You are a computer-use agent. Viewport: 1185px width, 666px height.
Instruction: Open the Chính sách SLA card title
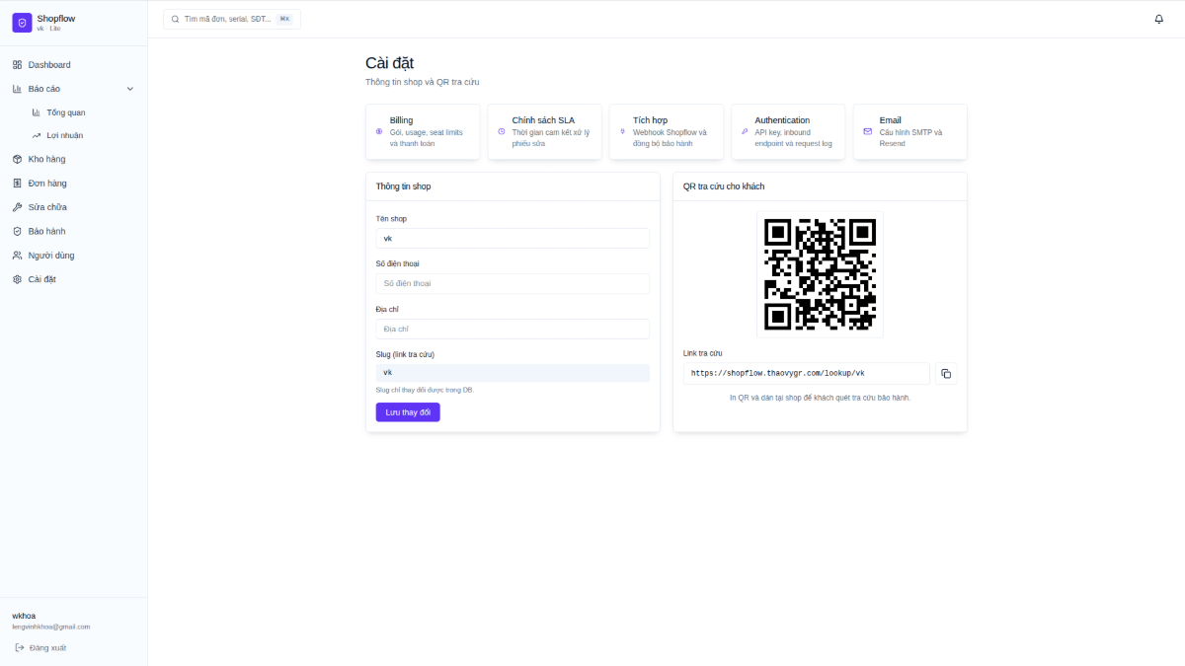[543, 120]
